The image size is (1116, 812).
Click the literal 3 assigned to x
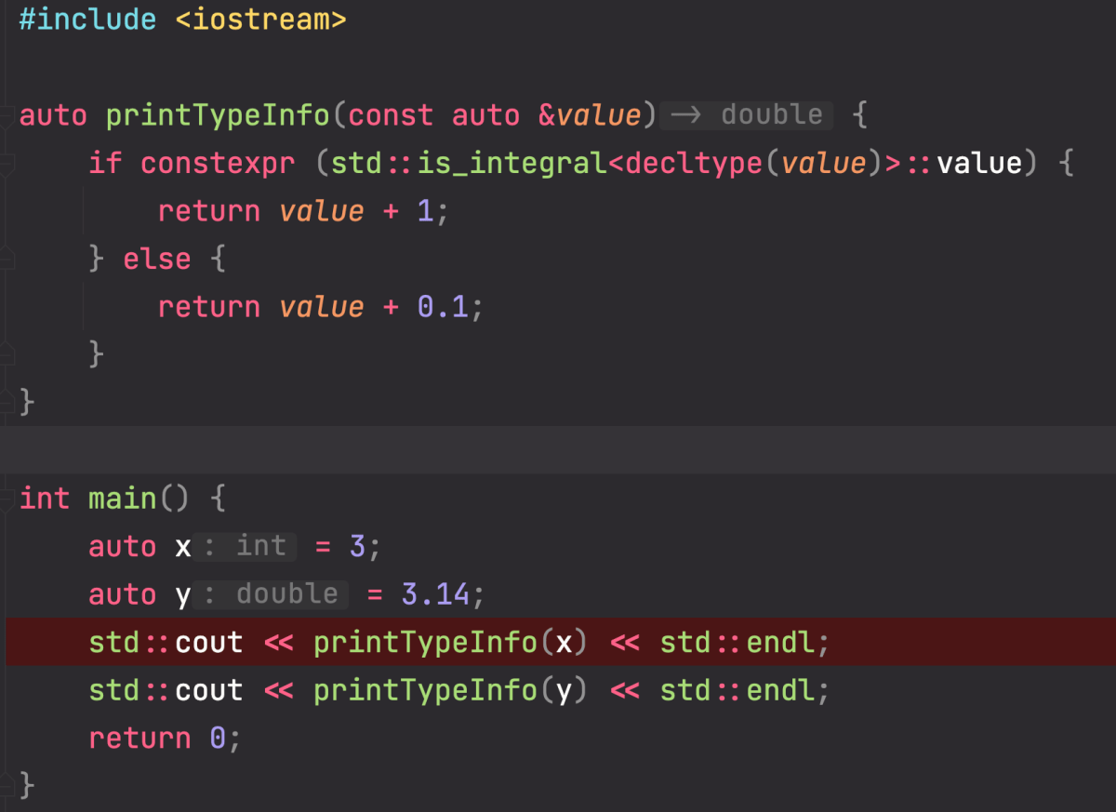coord(358,547)
